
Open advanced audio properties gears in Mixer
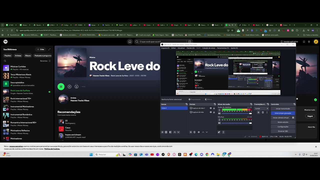point(219,132)
